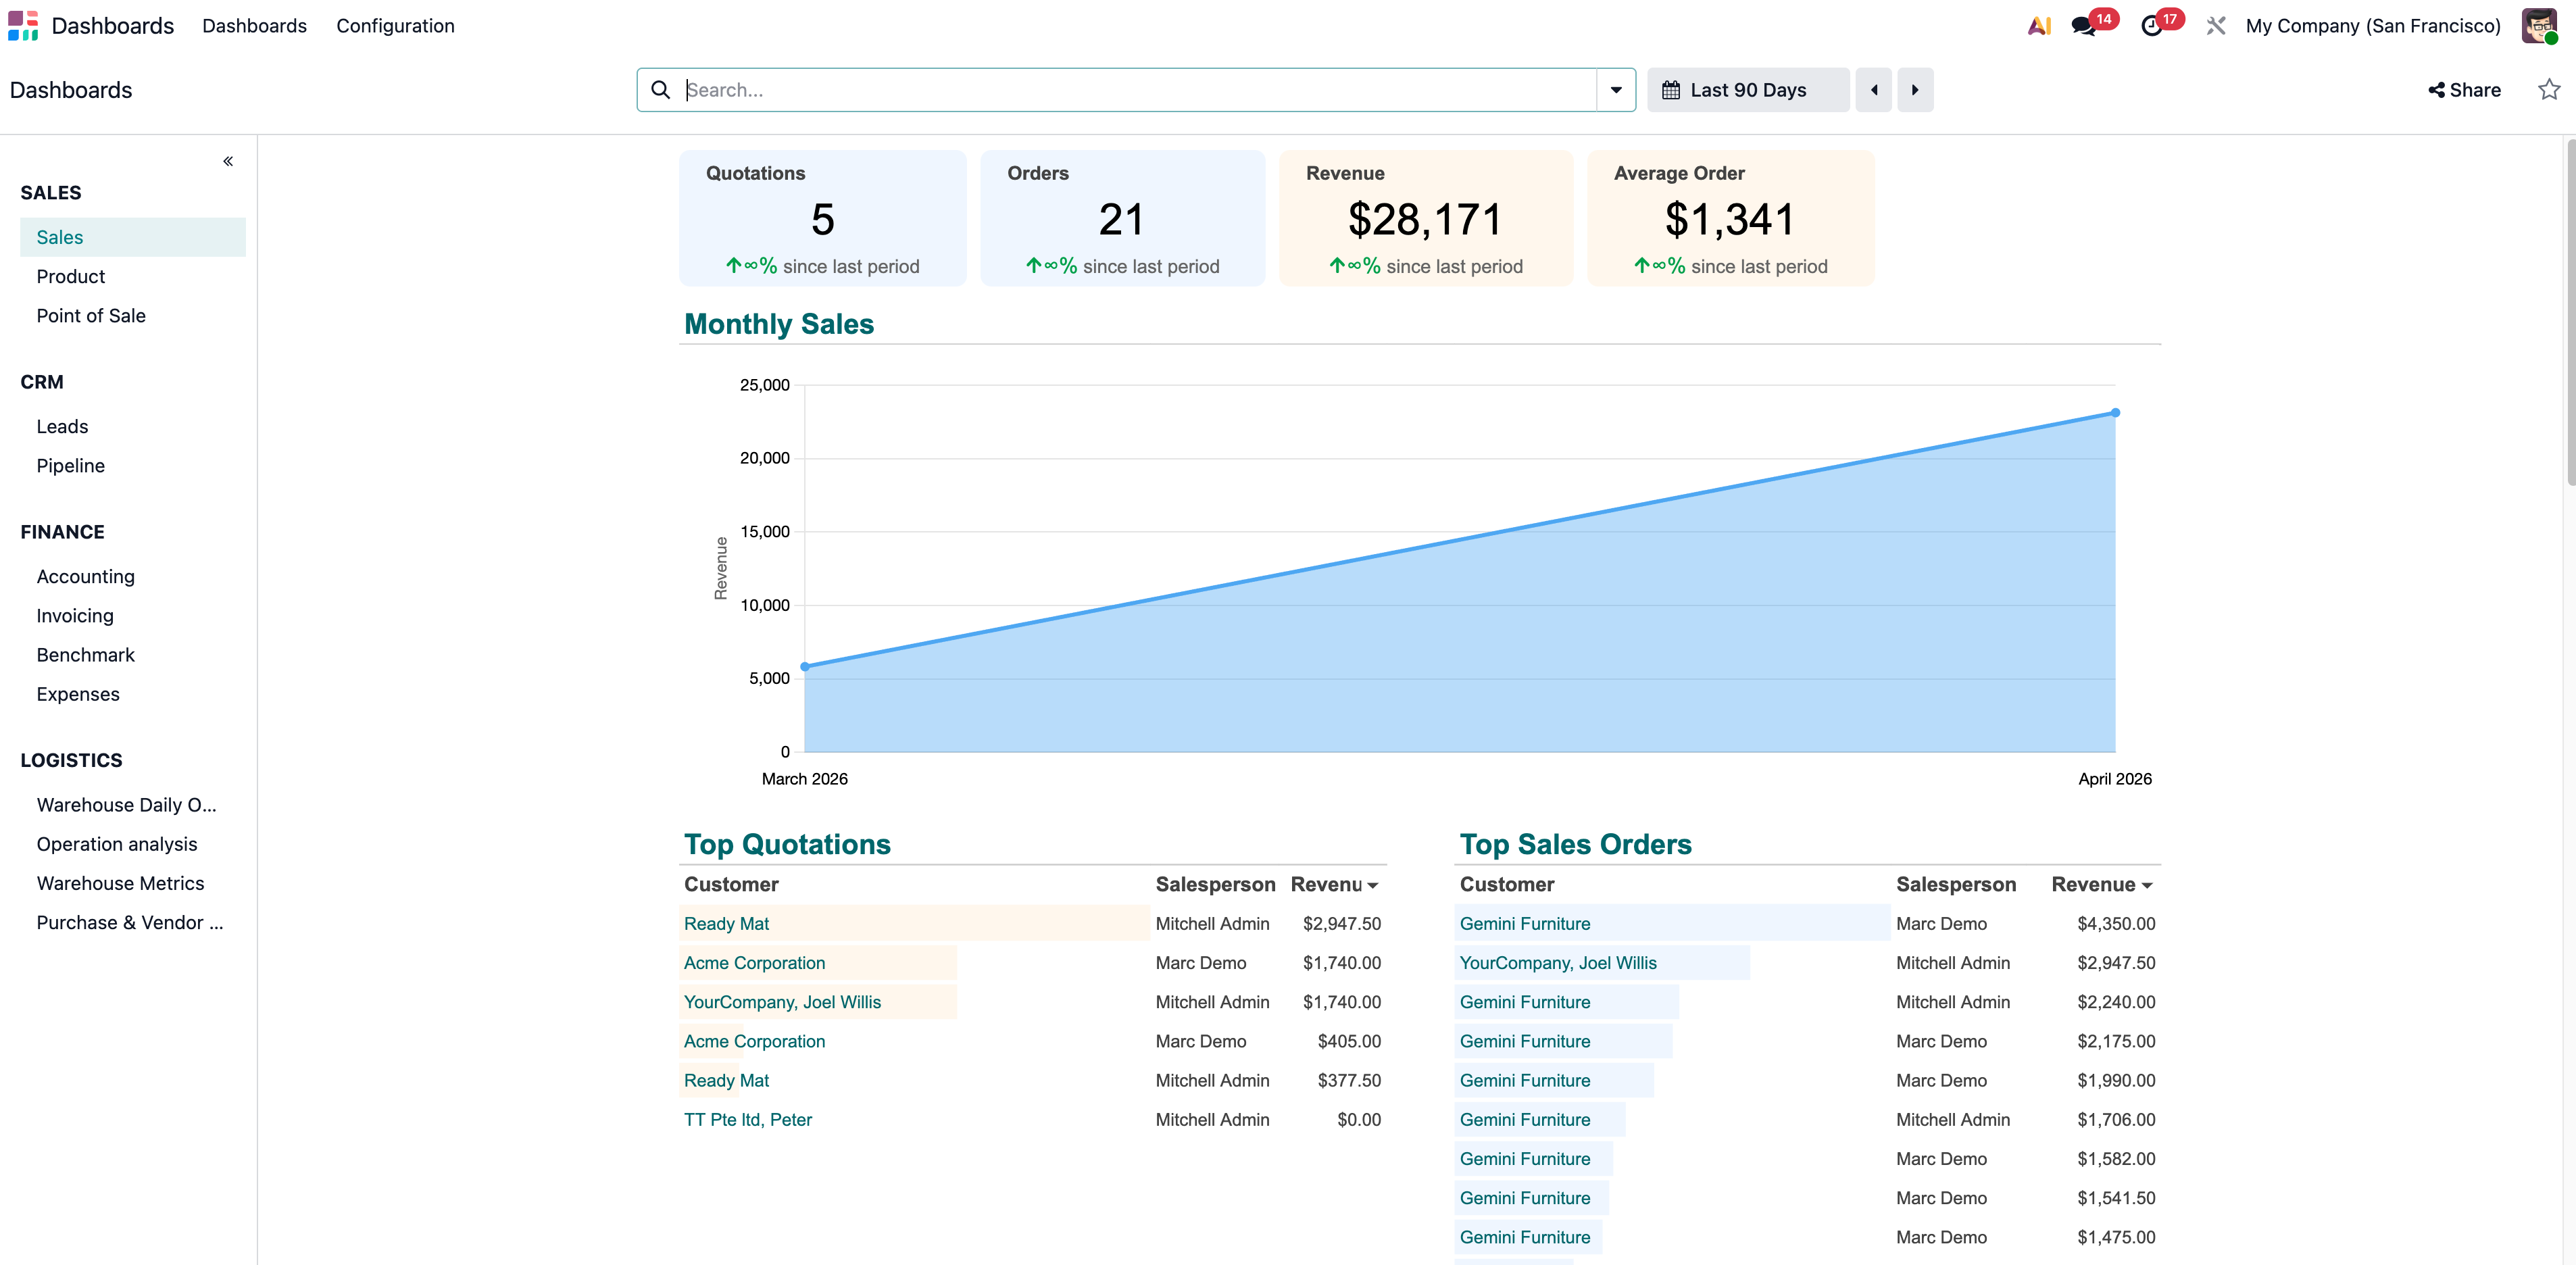Open the Dashboards app logo icon

pyautogui.click(x=23, y=26)
